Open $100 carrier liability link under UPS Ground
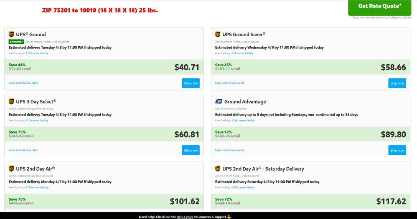Viewport: 417px width, 219px height. [x=37, y=53]
